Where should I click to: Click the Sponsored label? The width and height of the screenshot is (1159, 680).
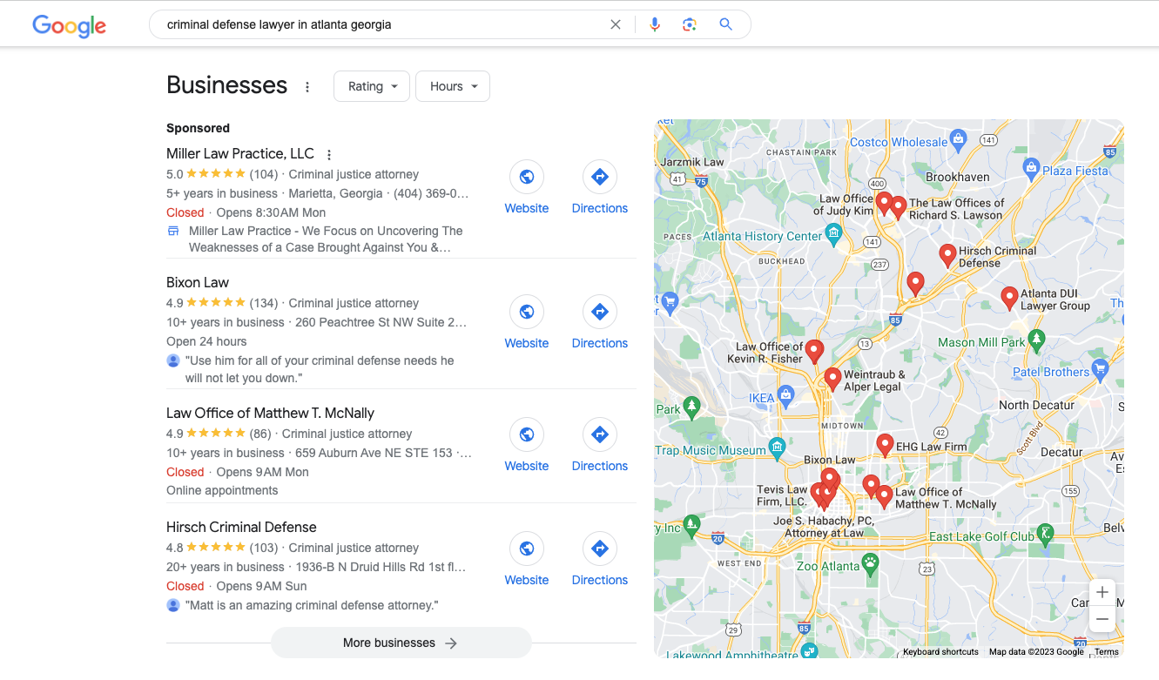[198, 128]
